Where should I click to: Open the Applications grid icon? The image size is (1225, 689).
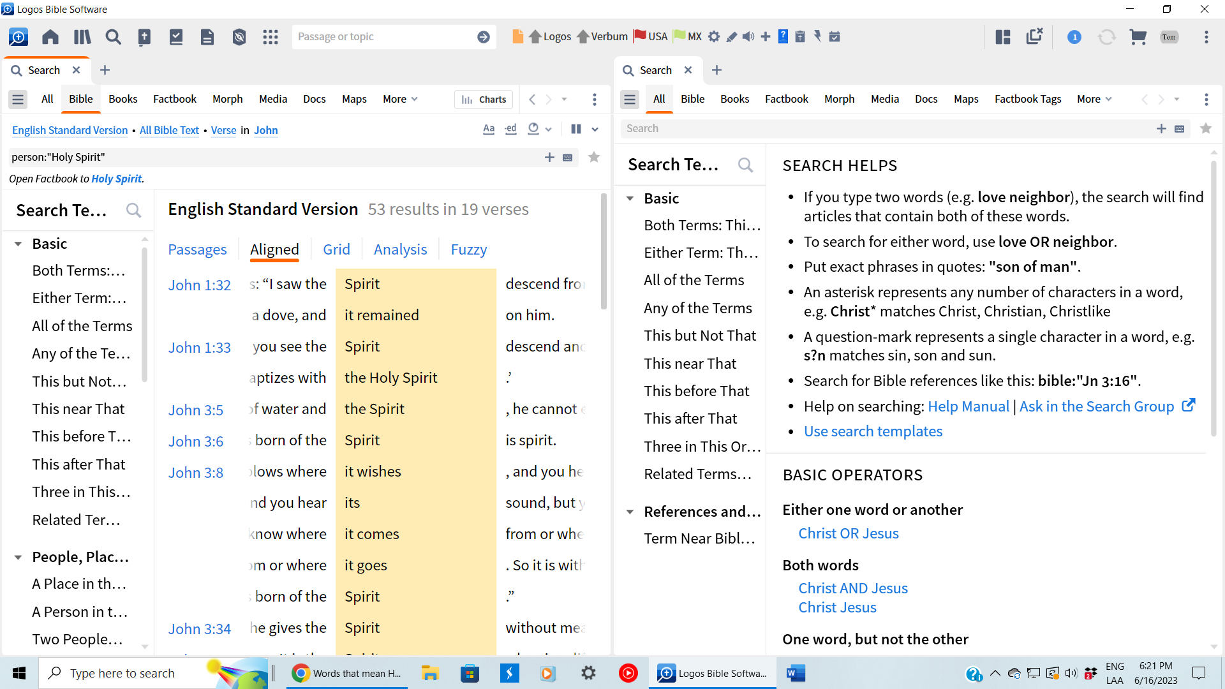[271, 37]
